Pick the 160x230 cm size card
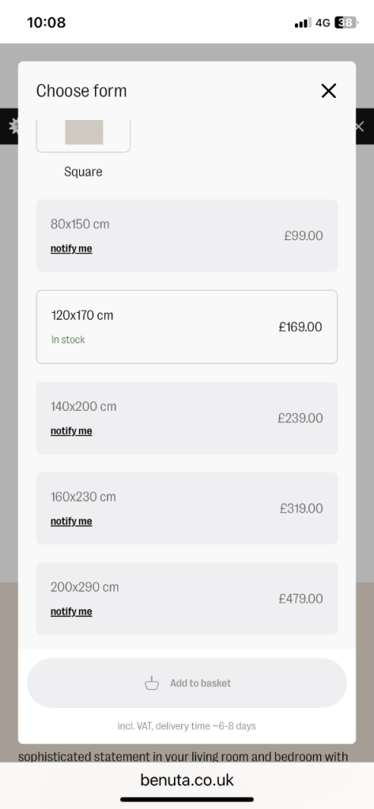The width and height of the screenshot is (374, 809). [x=187, y=508]
